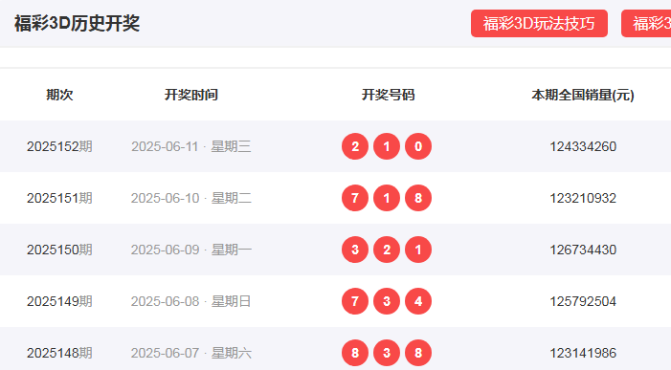
Task: Click the 期次 column header
Action: pos(59,95)
